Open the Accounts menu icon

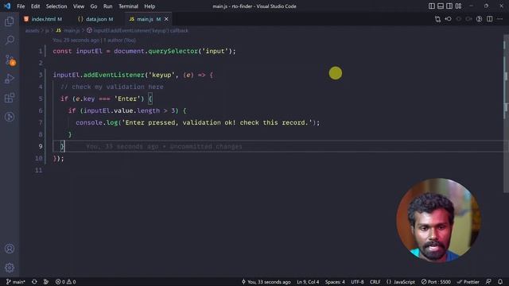point(10,249)
